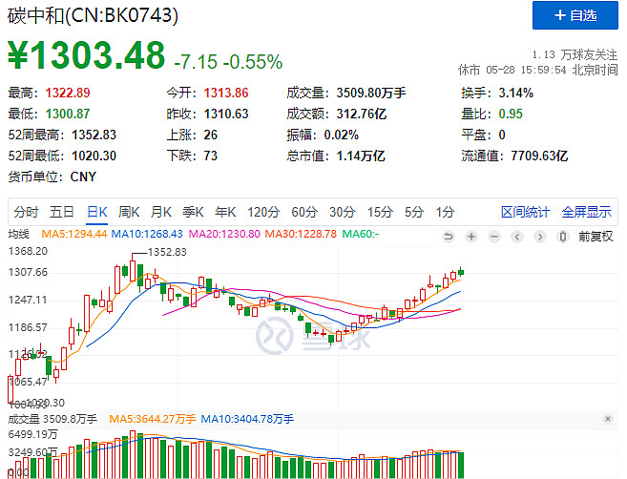Click the volume MA5:3644.27万手 label
Screen dimensions: 627x479
[153, 419]
